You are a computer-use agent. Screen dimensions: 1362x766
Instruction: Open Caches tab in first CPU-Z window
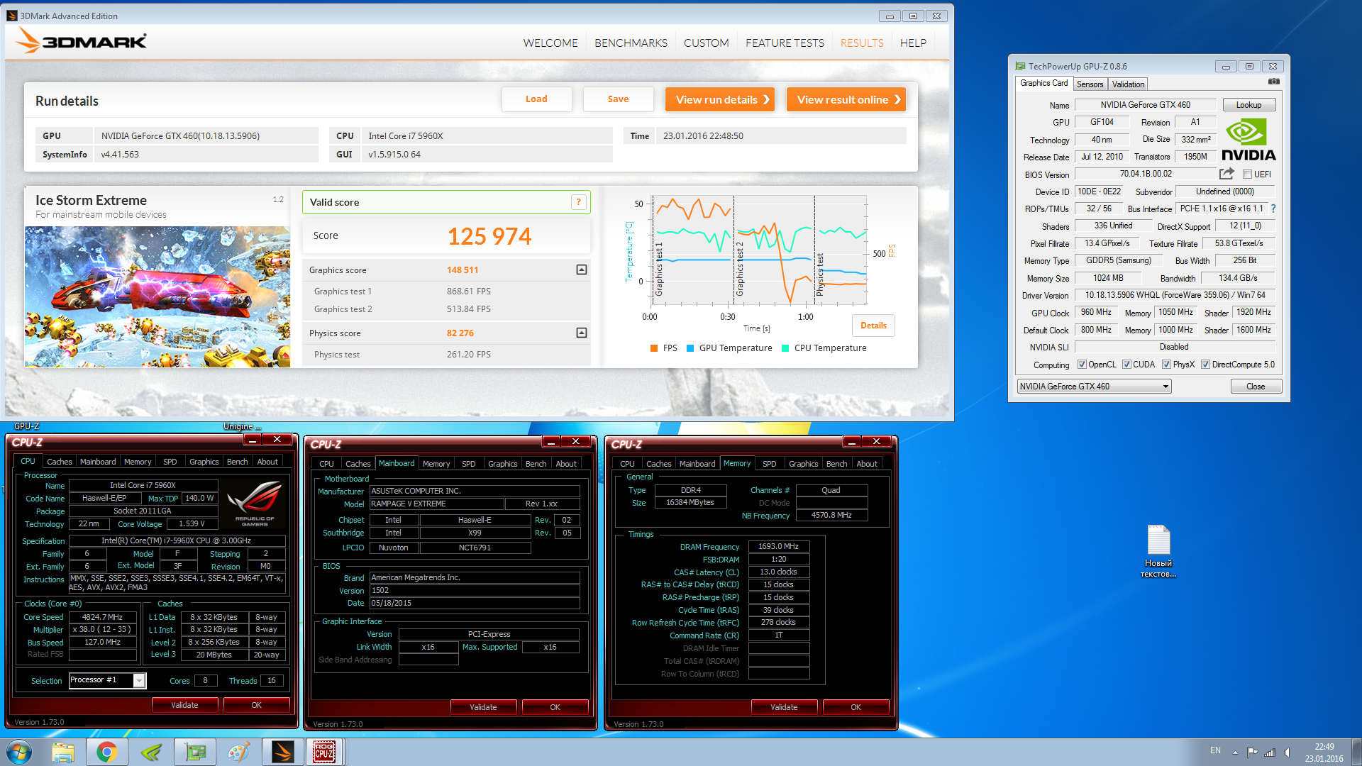click(60, 462)
